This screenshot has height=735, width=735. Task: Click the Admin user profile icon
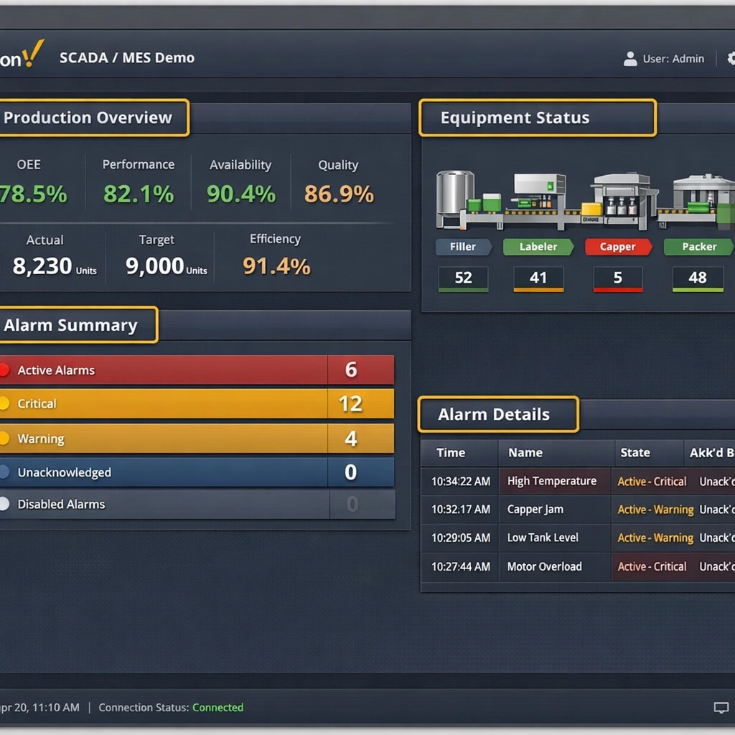(x=630, y=59)
